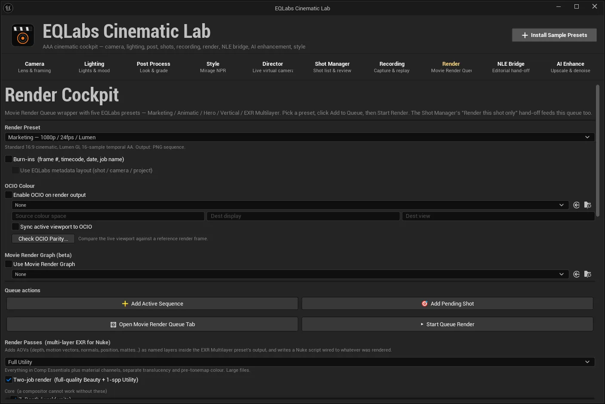This screenshot has height=404, width=605.
Task: Open the OCIO config None dropdown
Action: (290, 205)
